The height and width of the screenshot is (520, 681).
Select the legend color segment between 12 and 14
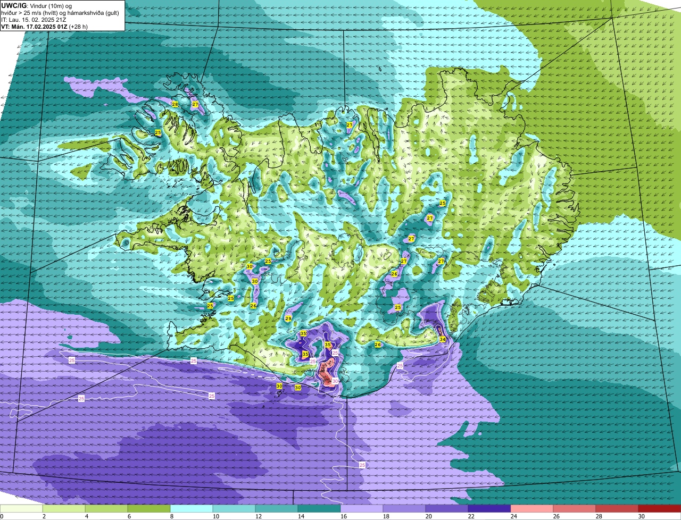point(277,508)
